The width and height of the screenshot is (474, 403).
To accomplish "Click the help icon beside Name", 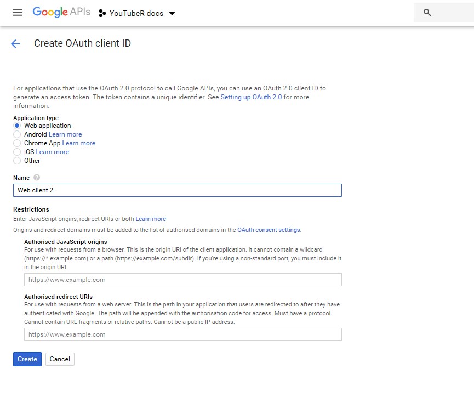I will pos(37,178).
